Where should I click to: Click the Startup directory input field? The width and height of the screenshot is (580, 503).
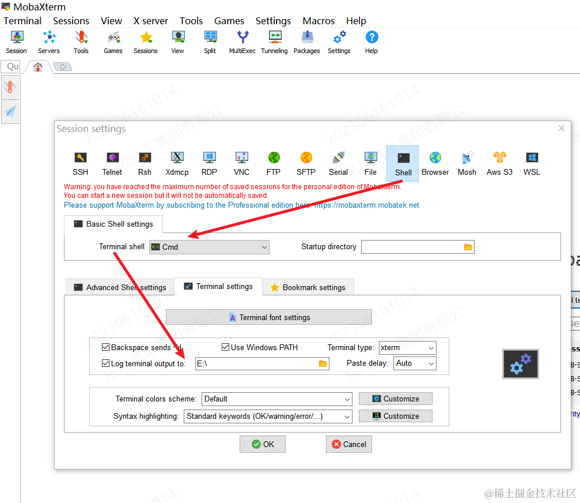point(417,247)
